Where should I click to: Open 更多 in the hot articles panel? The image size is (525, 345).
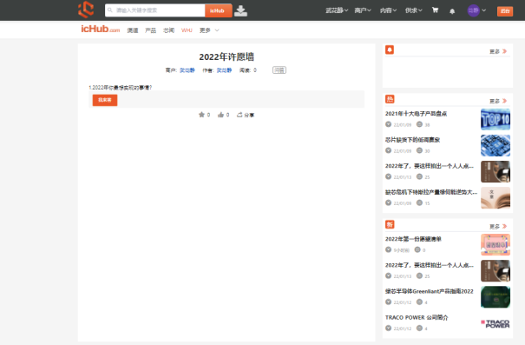click(498, 101)
